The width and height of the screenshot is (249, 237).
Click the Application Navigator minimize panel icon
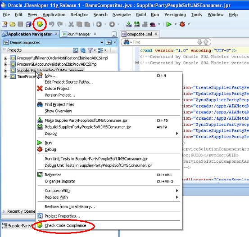pos(114,34)
